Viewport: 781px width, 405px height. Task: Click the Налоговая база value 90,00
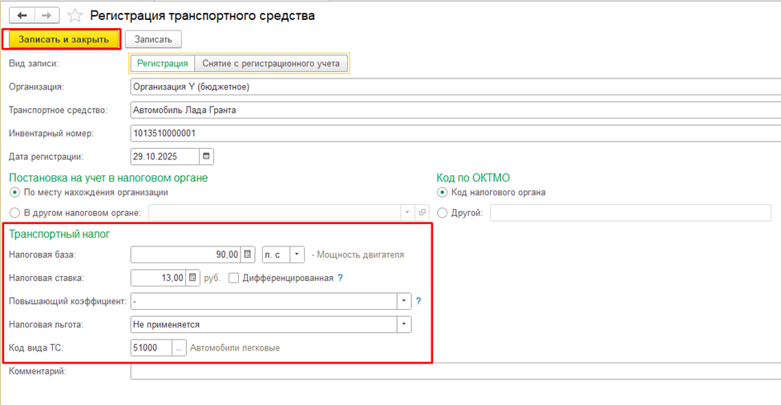tap(186, 255)
